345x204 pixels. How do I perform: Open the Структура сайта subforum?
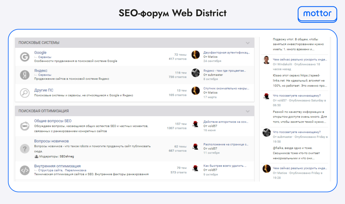50,170
